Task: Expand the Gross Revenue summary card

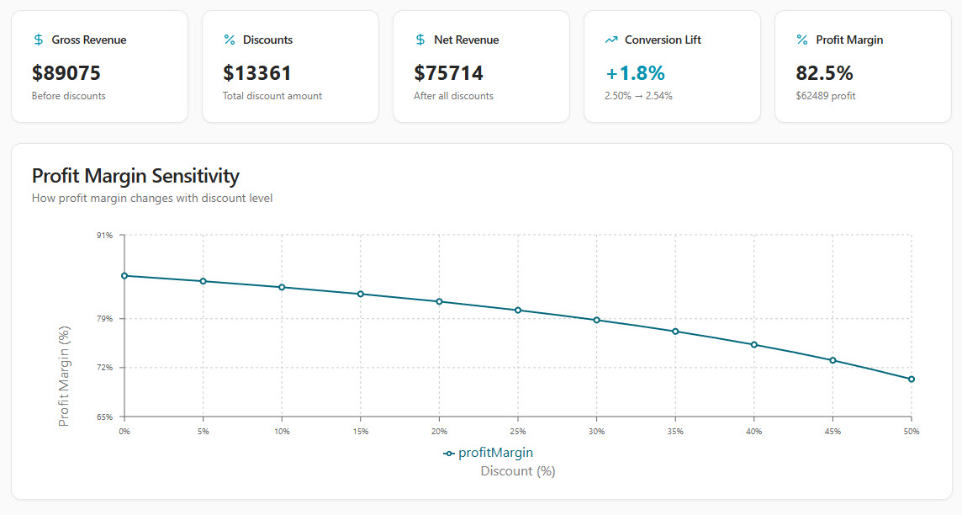Action: pyautogui.click(x=99, y=66)
